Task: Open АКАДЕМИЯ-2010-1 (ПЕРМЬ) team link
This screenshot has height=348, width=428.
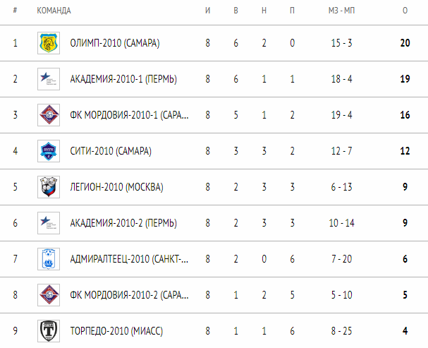Action: coord(123,79)
